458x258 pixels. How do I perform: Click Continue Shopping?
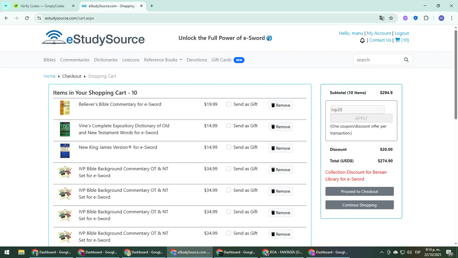coord(359,205)
